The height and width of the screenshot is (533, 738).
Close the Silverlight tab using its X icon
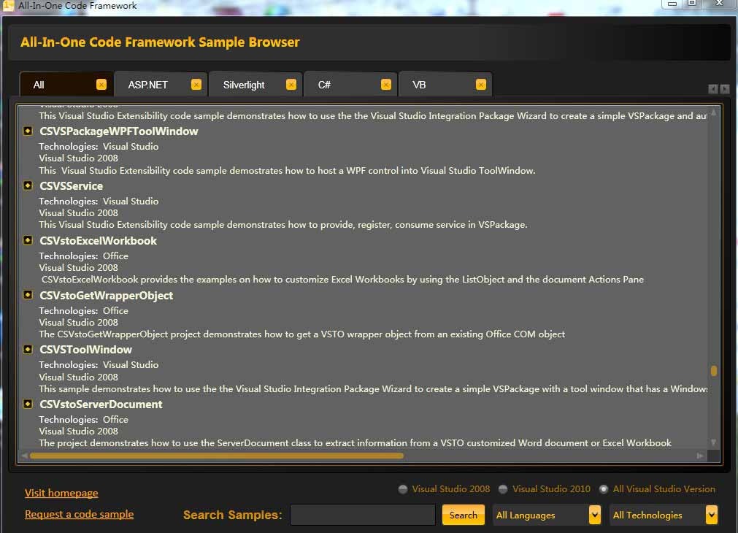(x=291, y=85)
